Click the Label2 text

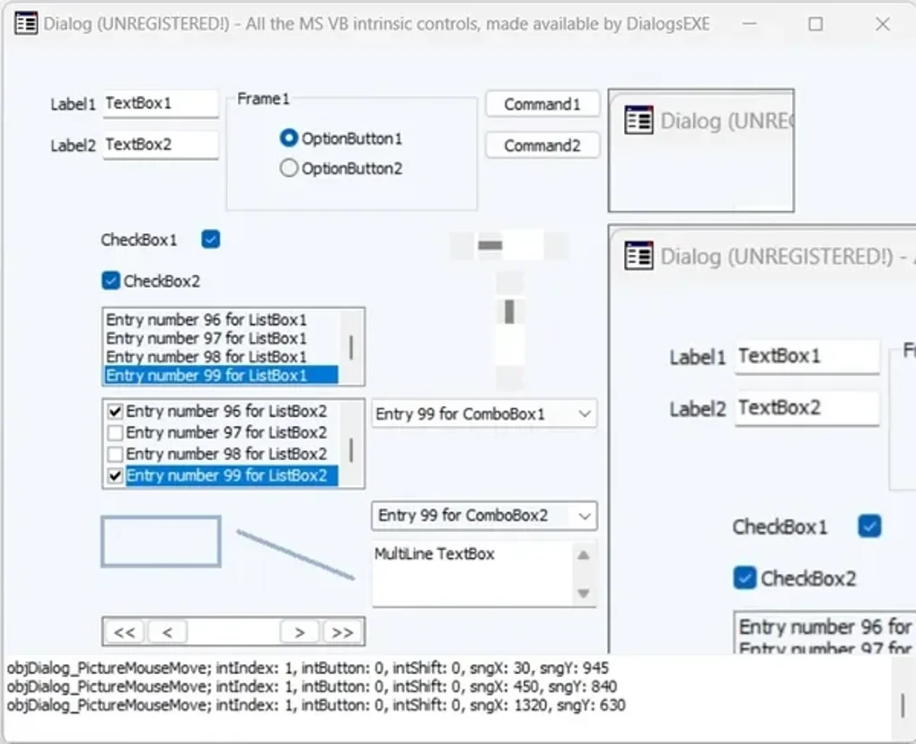pos(73,145)
